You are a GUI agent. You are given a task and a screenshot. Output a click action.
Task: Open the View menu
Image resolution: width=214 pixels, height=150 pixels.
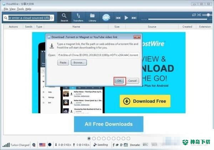[12, 9]
